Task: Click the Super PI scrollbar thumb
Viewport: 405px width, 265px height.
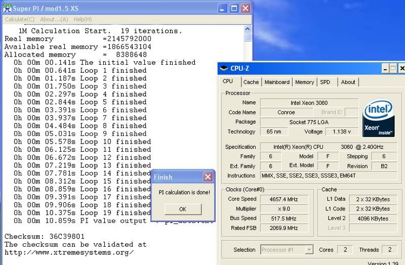Action: [x=248, y=37]
